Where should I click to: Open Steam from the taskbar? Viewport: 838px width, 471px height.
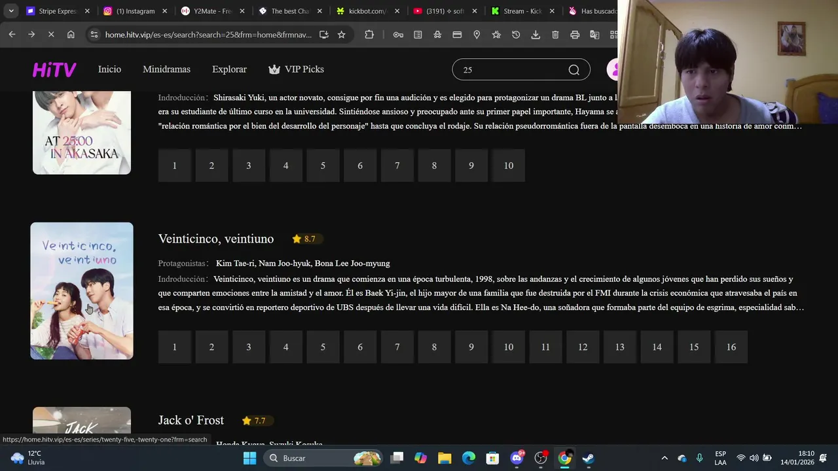pyautogui.click(x=588, y=458)
